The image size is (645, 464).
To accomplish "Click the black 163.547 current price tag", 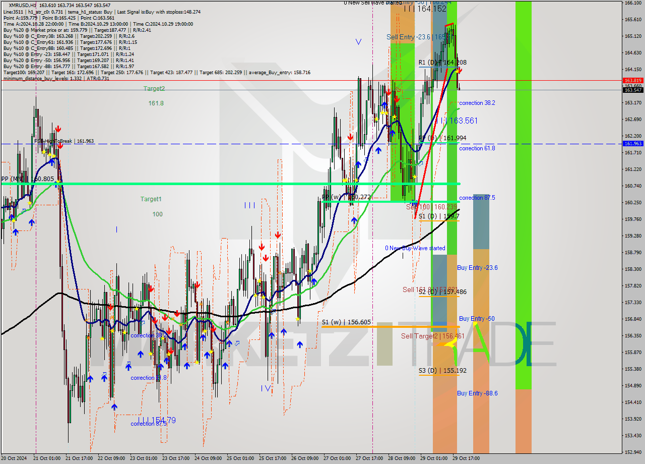I will click(x=633, y=90).
